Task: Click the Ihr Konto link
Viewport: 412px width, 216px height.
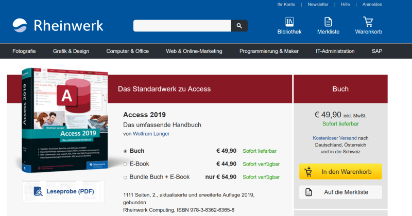Action: (x=286, y=4)
